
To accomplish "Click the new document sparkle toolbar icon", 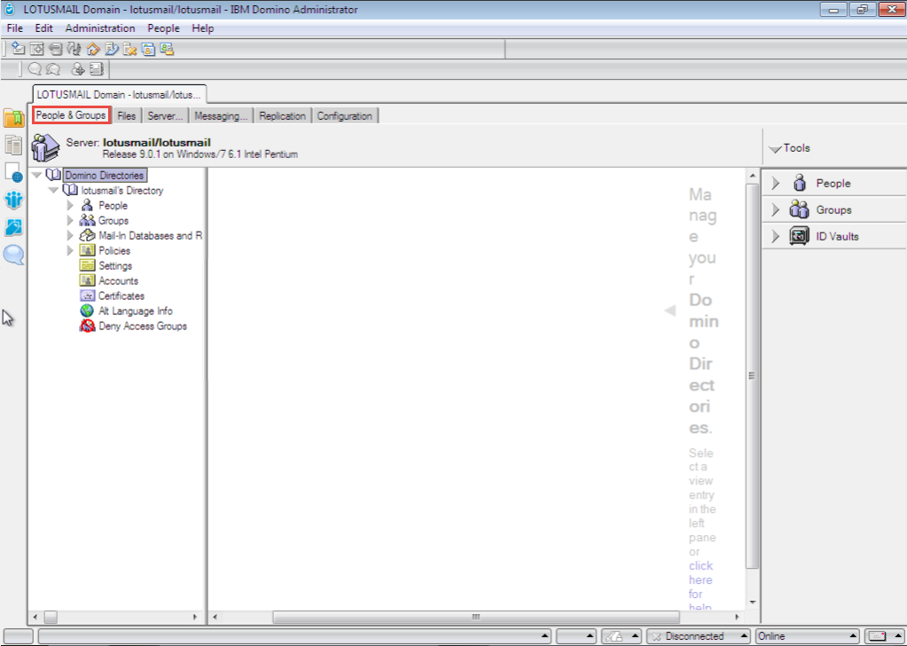I will [x=18, y=49].
